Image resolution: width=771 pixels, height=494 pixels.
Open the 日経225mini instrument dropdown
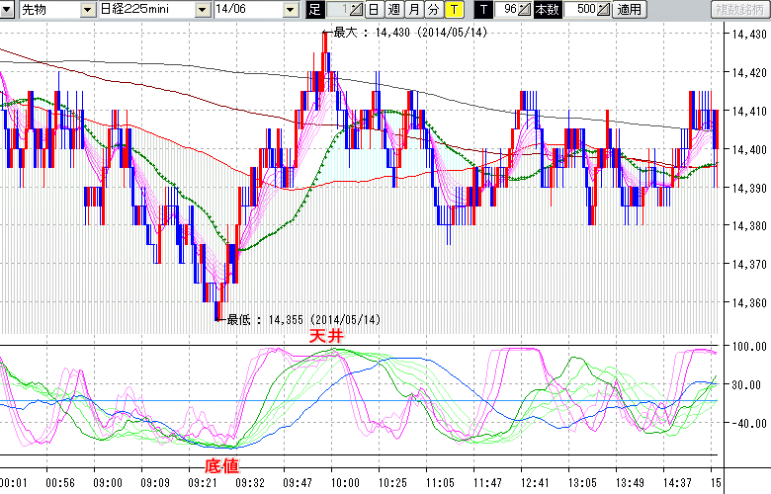pos(204,10)
